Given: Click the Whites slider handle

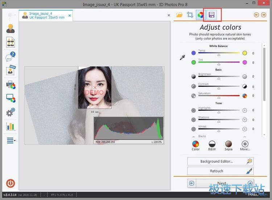Looking at the screenshot, I should click(219, 131).
